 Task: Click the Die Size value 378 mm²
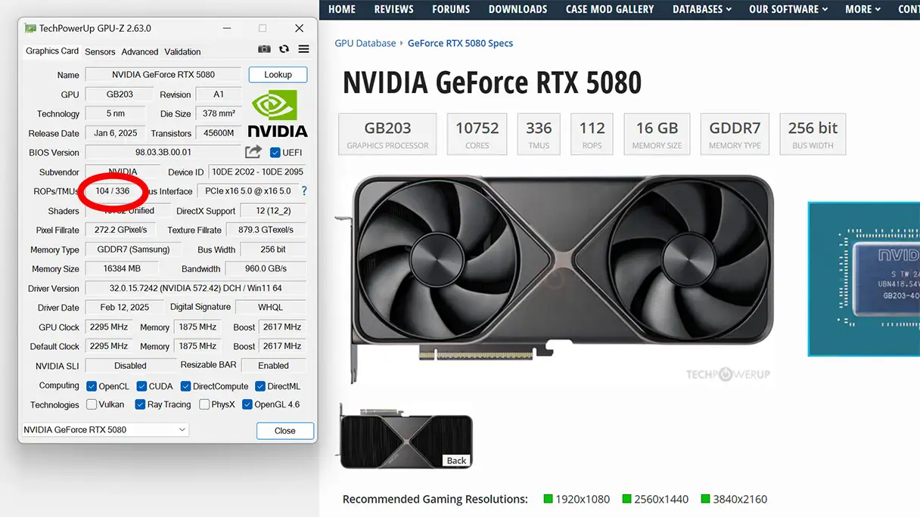[219, 113]
